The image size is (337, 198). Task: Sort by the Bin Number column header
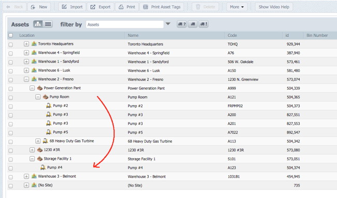[x=317, y=35]
